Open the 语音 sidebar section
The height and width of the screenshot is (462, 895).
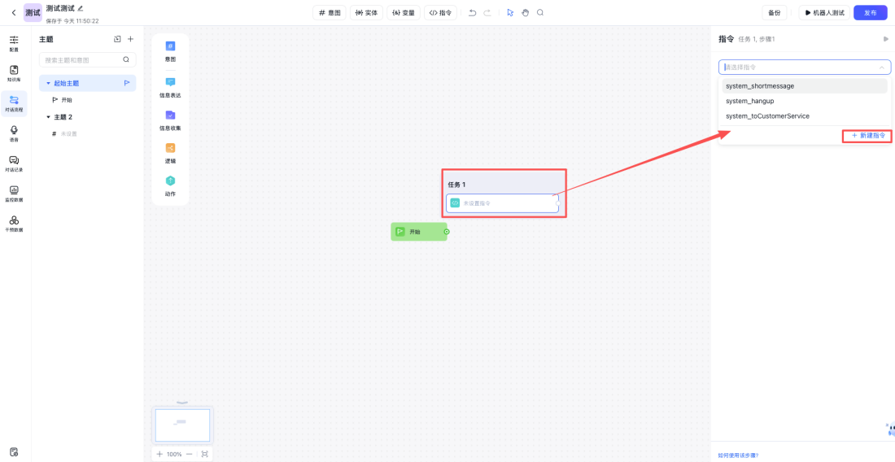coord(14,134)
